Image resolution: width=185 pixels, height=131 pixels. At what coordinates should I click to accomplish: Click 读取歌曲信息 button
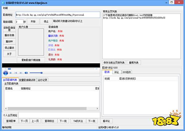pos(9,29)
